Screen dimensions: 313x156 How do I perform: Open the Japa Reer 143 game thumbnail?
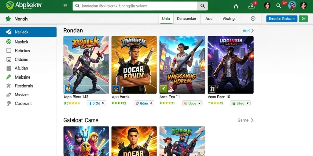[x=86, y=65]
